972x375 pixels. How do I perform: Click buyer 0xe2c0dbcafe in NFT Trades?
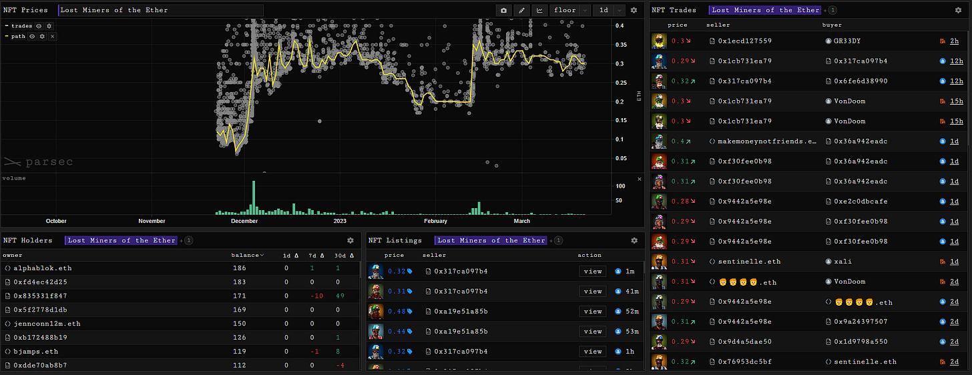click(x=861, y=201)
